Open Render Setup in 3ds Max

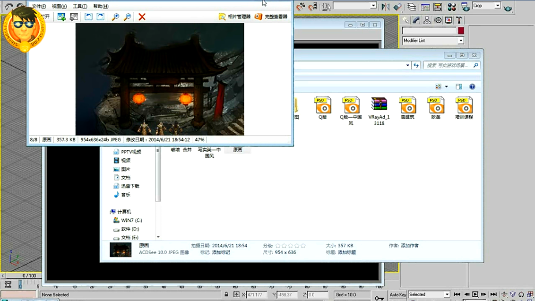click(x=466, y=7)
